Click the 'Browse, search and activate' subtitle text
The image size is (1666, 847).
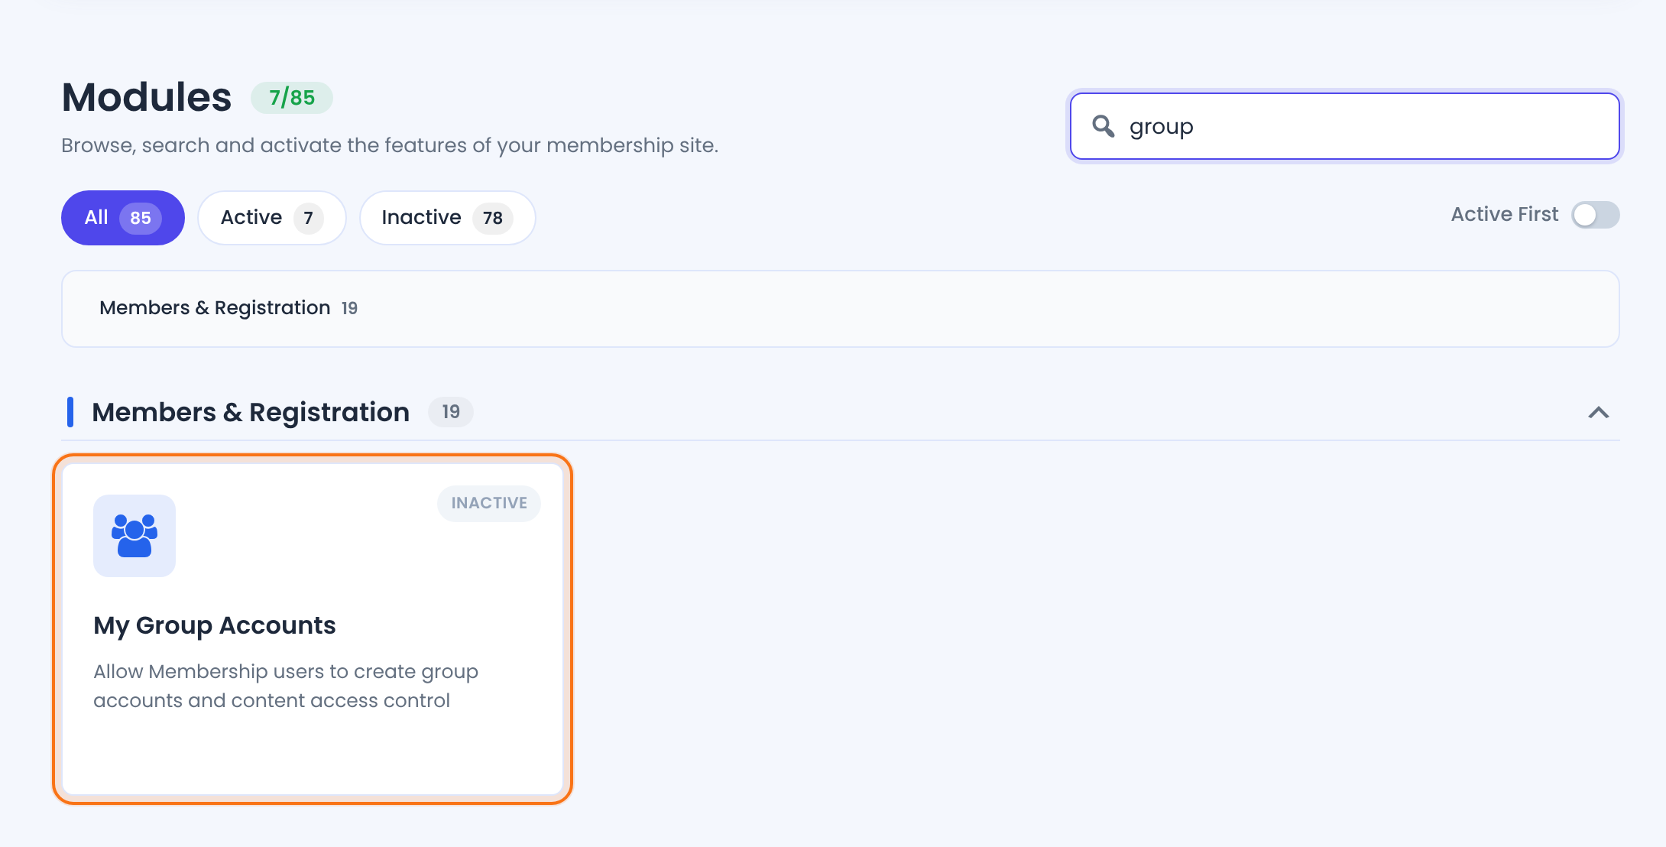[390, 145]
